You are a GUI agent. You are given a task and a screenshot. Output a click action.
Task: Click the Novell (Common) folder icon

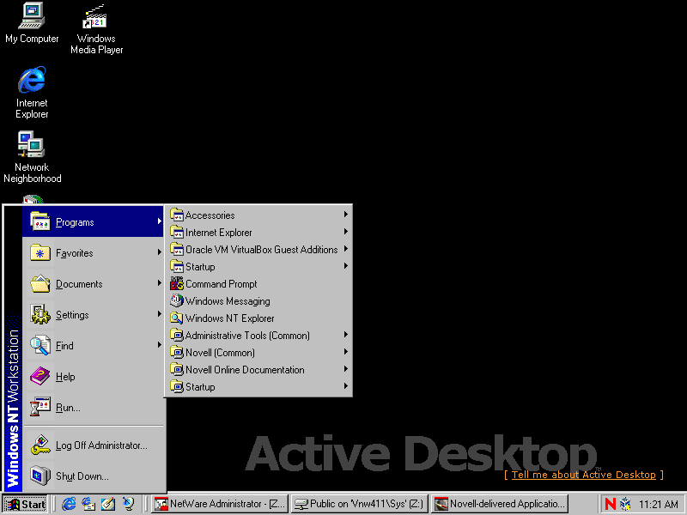click(177, 352)
